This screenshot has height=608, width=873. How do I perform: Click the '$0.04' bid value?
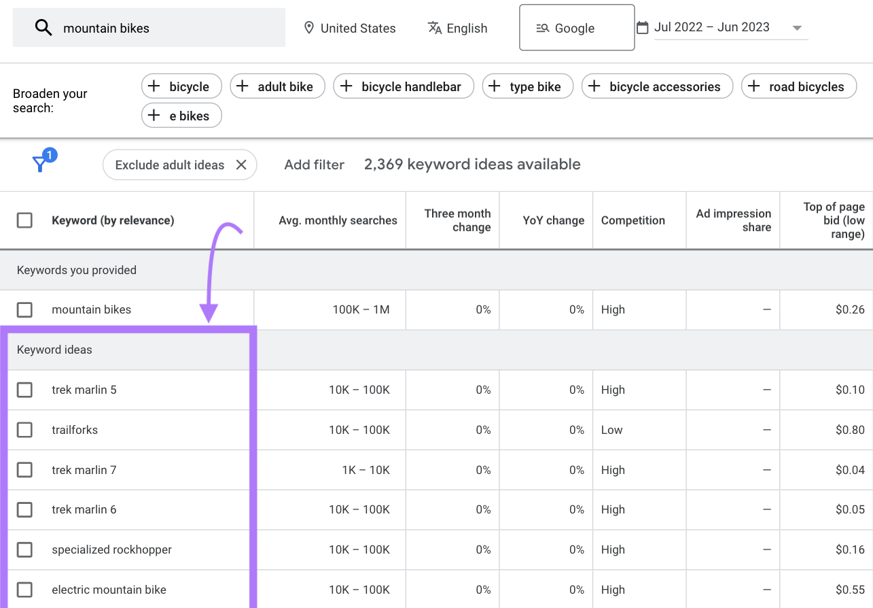pyautogui.click(x=850, y=470)
